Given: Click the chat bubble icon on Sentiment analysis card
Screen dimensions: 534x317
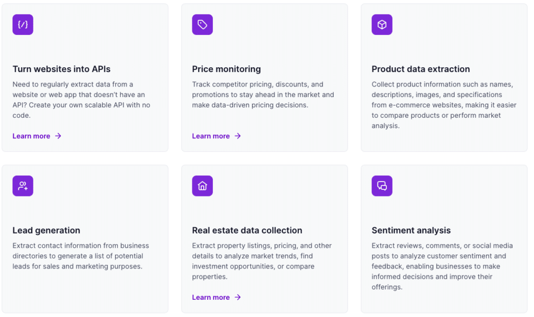Looking at the screenshot, I should click(x=382, y=186).
